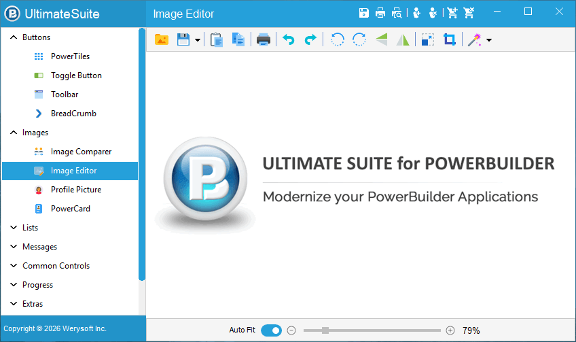Image resolution: width=576 pixels, height=342 pixels.
Task: Click the undo arrow icon
Action: point(289,39)
